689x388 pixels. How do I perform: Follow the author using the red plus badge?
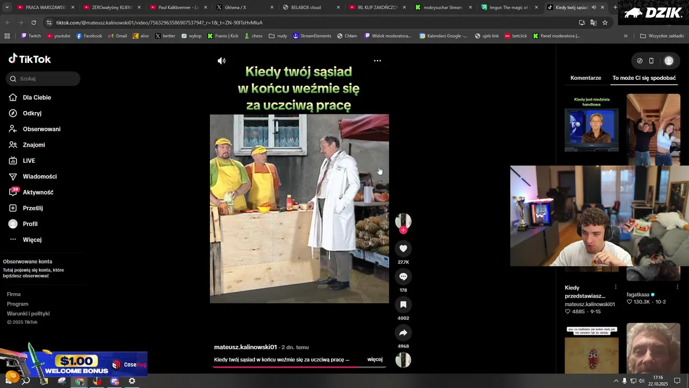point(403,230)
